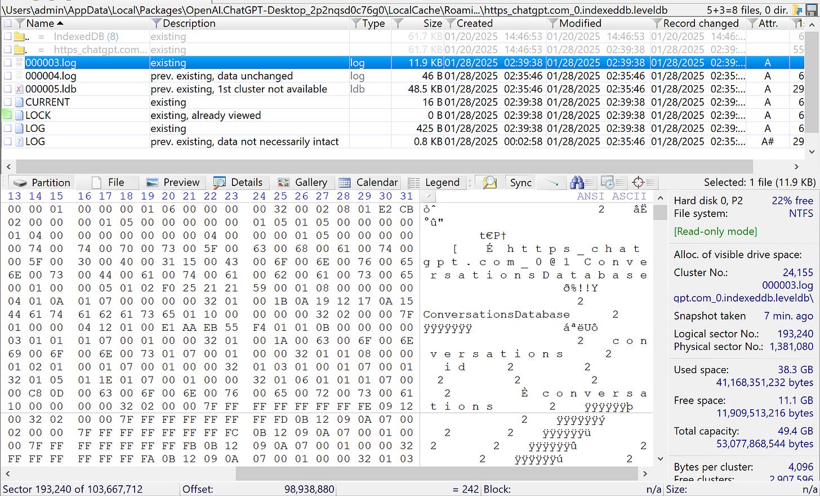
Task: Switch to the Preview tab
Action: tap(173, 182)
